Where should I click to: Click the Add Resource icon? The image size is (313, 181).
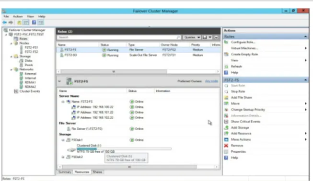(226, 134)
